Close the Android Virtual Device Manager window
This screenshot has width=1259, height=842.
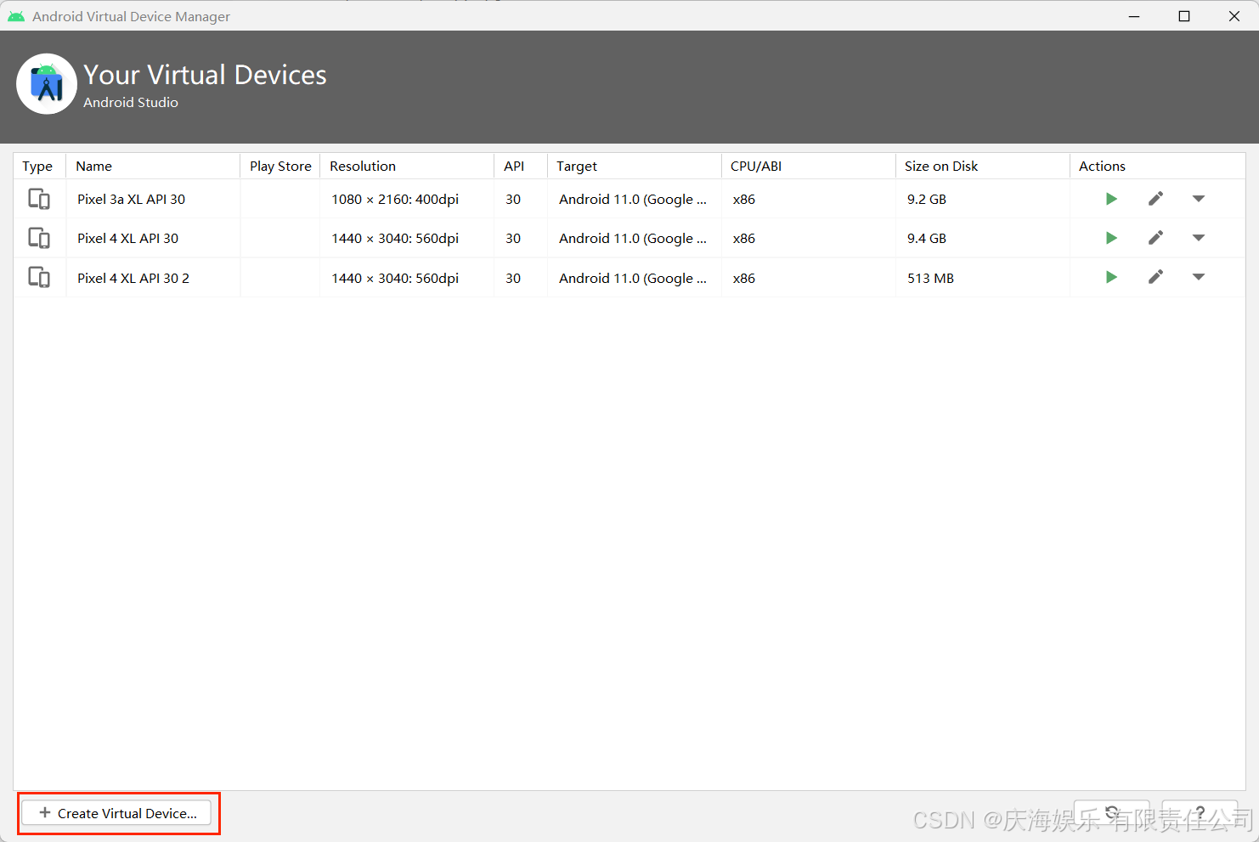click(1234, 16)
